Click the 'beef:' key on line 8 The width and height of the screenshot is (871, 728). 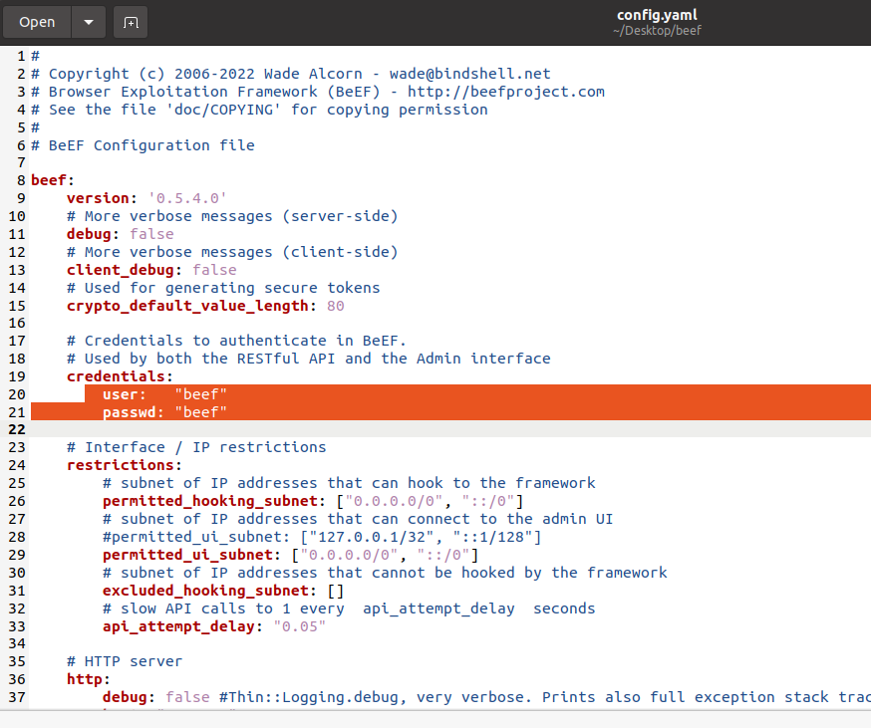tap(52, 180)
